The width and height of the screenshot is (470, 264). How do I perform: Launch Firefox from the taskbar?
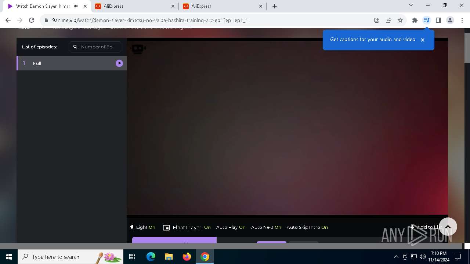tap(187, 257)
